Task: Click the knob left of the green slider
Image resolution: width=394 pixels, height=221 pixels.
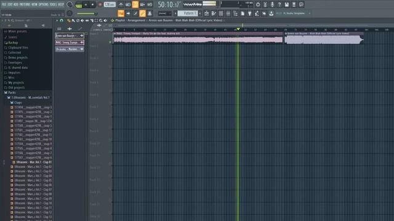Action: 70,14
